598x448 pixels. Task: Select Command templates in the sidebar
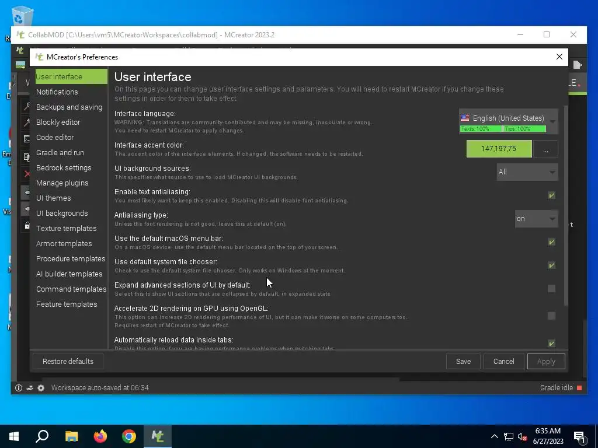point(71,289)
